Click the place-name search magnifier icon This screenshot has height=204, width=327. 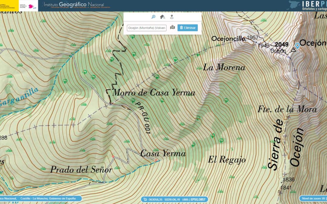tap(154, 17)
